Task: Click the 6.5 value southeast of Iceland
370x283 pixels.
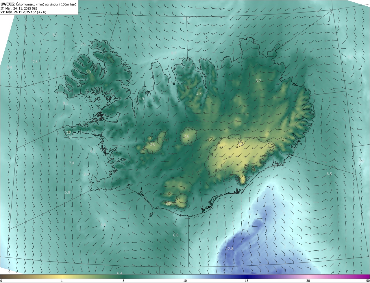Action: [x=329, y=174]
